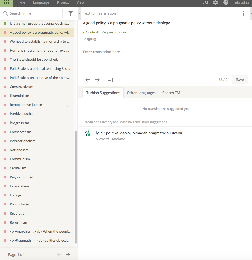Select the Conservatism string

37,132
